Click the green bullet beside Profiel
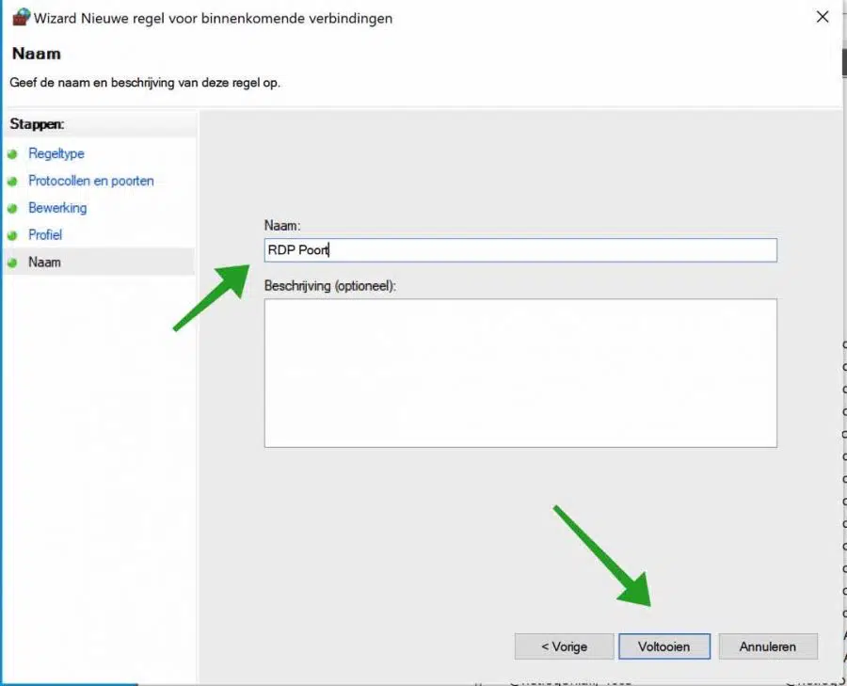This screenshot has height=686, width=847. pyautogui.click(x=12, y=235)
